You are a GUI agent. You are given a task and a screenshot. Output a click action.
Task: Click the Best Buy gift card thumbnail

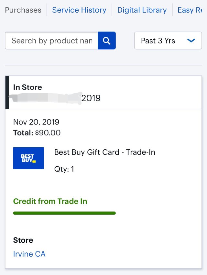coord(28,158)
